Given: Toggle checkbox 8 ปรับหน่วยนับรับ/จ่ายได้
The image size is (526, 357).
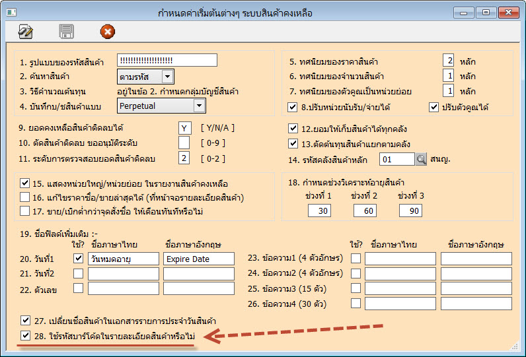Looking at the screenshot, I should coord(293,107).
